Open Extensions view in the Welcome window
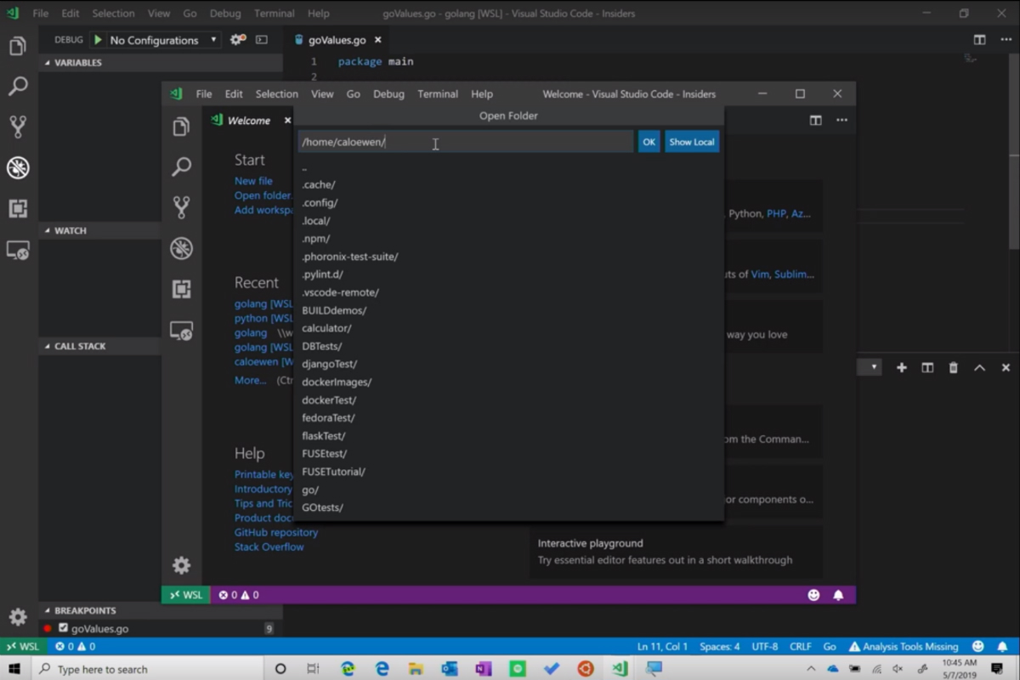Screen dimensions: 1020x680 tap(181, 289)
